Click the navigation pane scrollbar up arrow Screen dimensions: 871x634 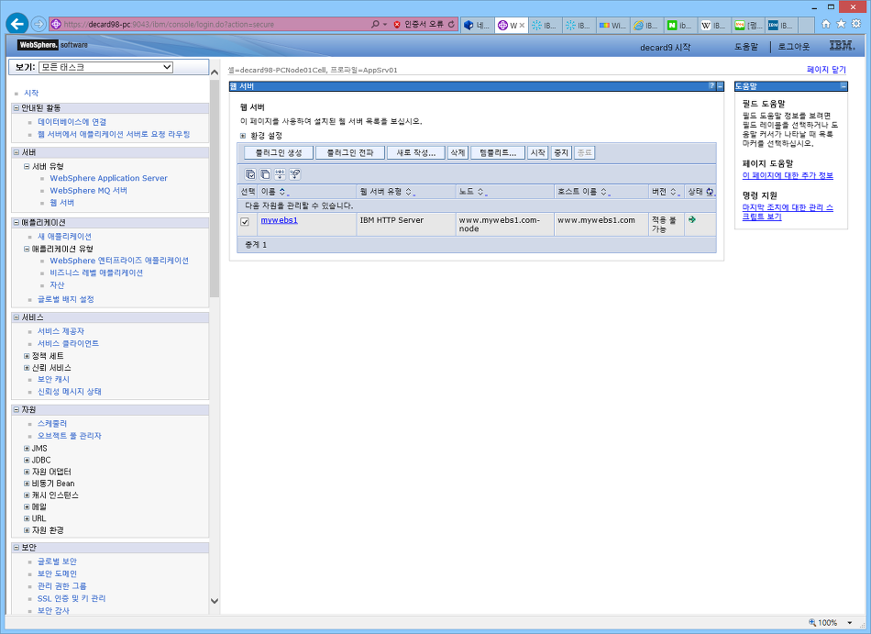click(215, 72)
